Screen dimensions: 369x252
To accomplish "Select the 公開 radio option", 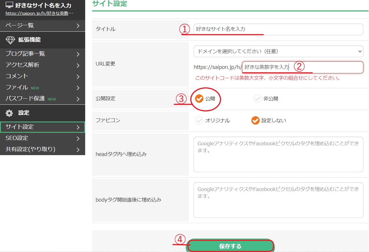I will 199,99.
